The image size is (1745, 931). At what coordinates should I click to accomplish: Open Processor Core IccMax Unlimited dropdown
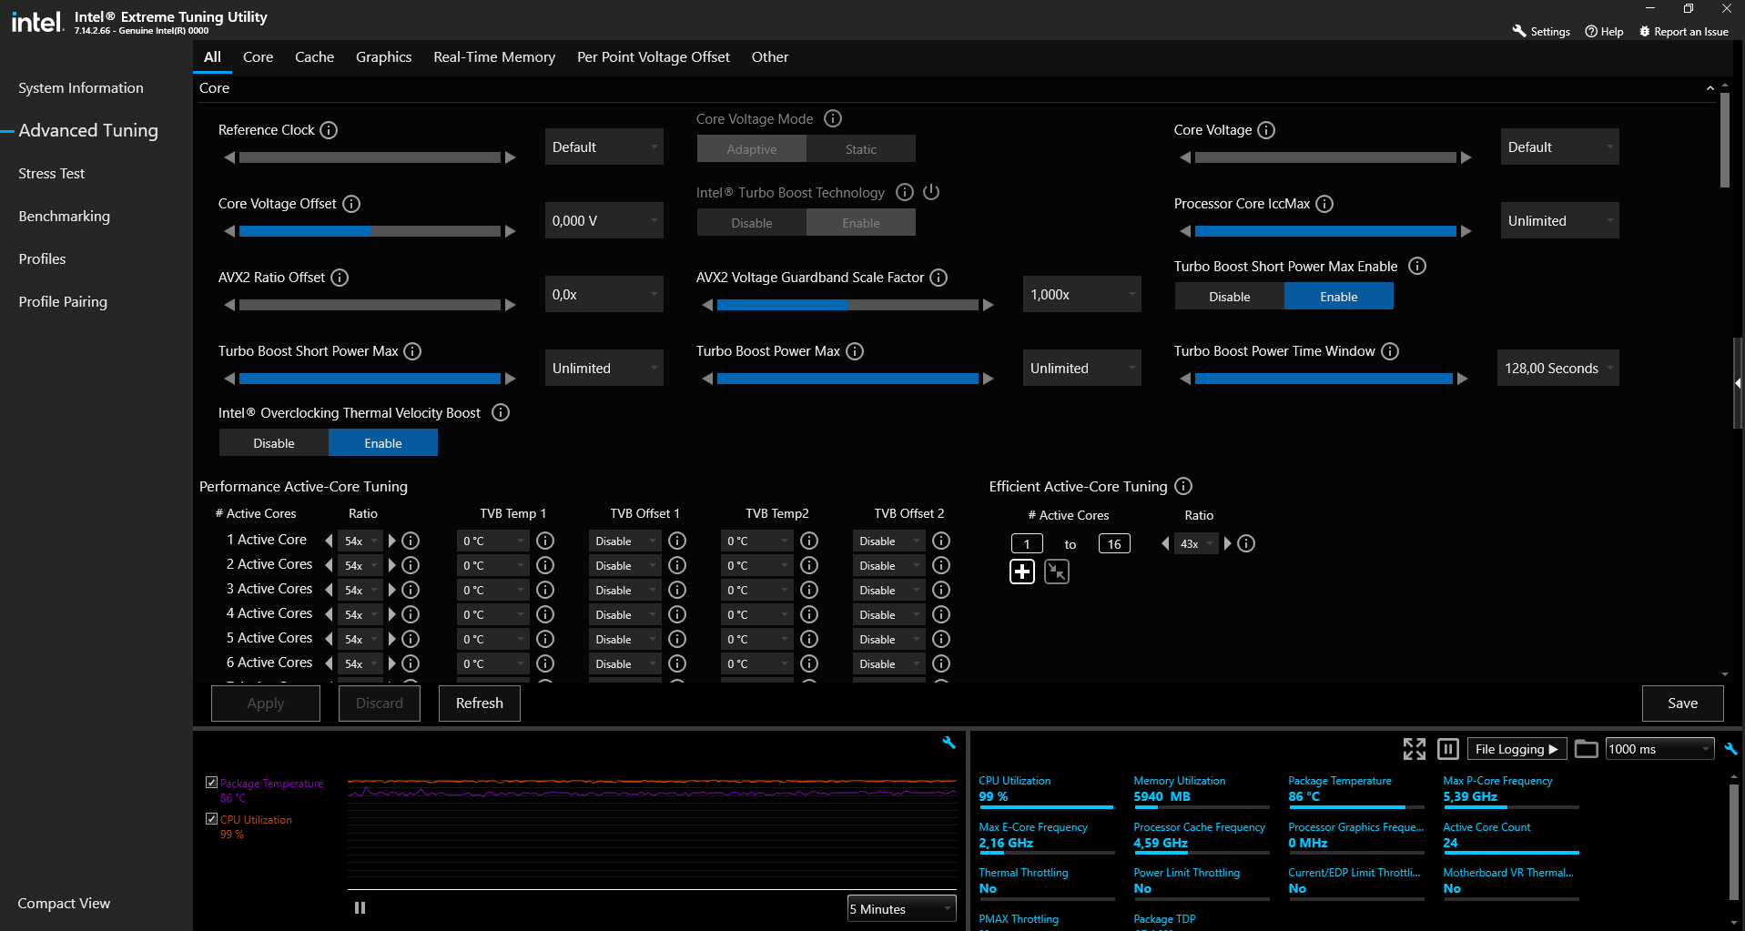click(1560, 220)
